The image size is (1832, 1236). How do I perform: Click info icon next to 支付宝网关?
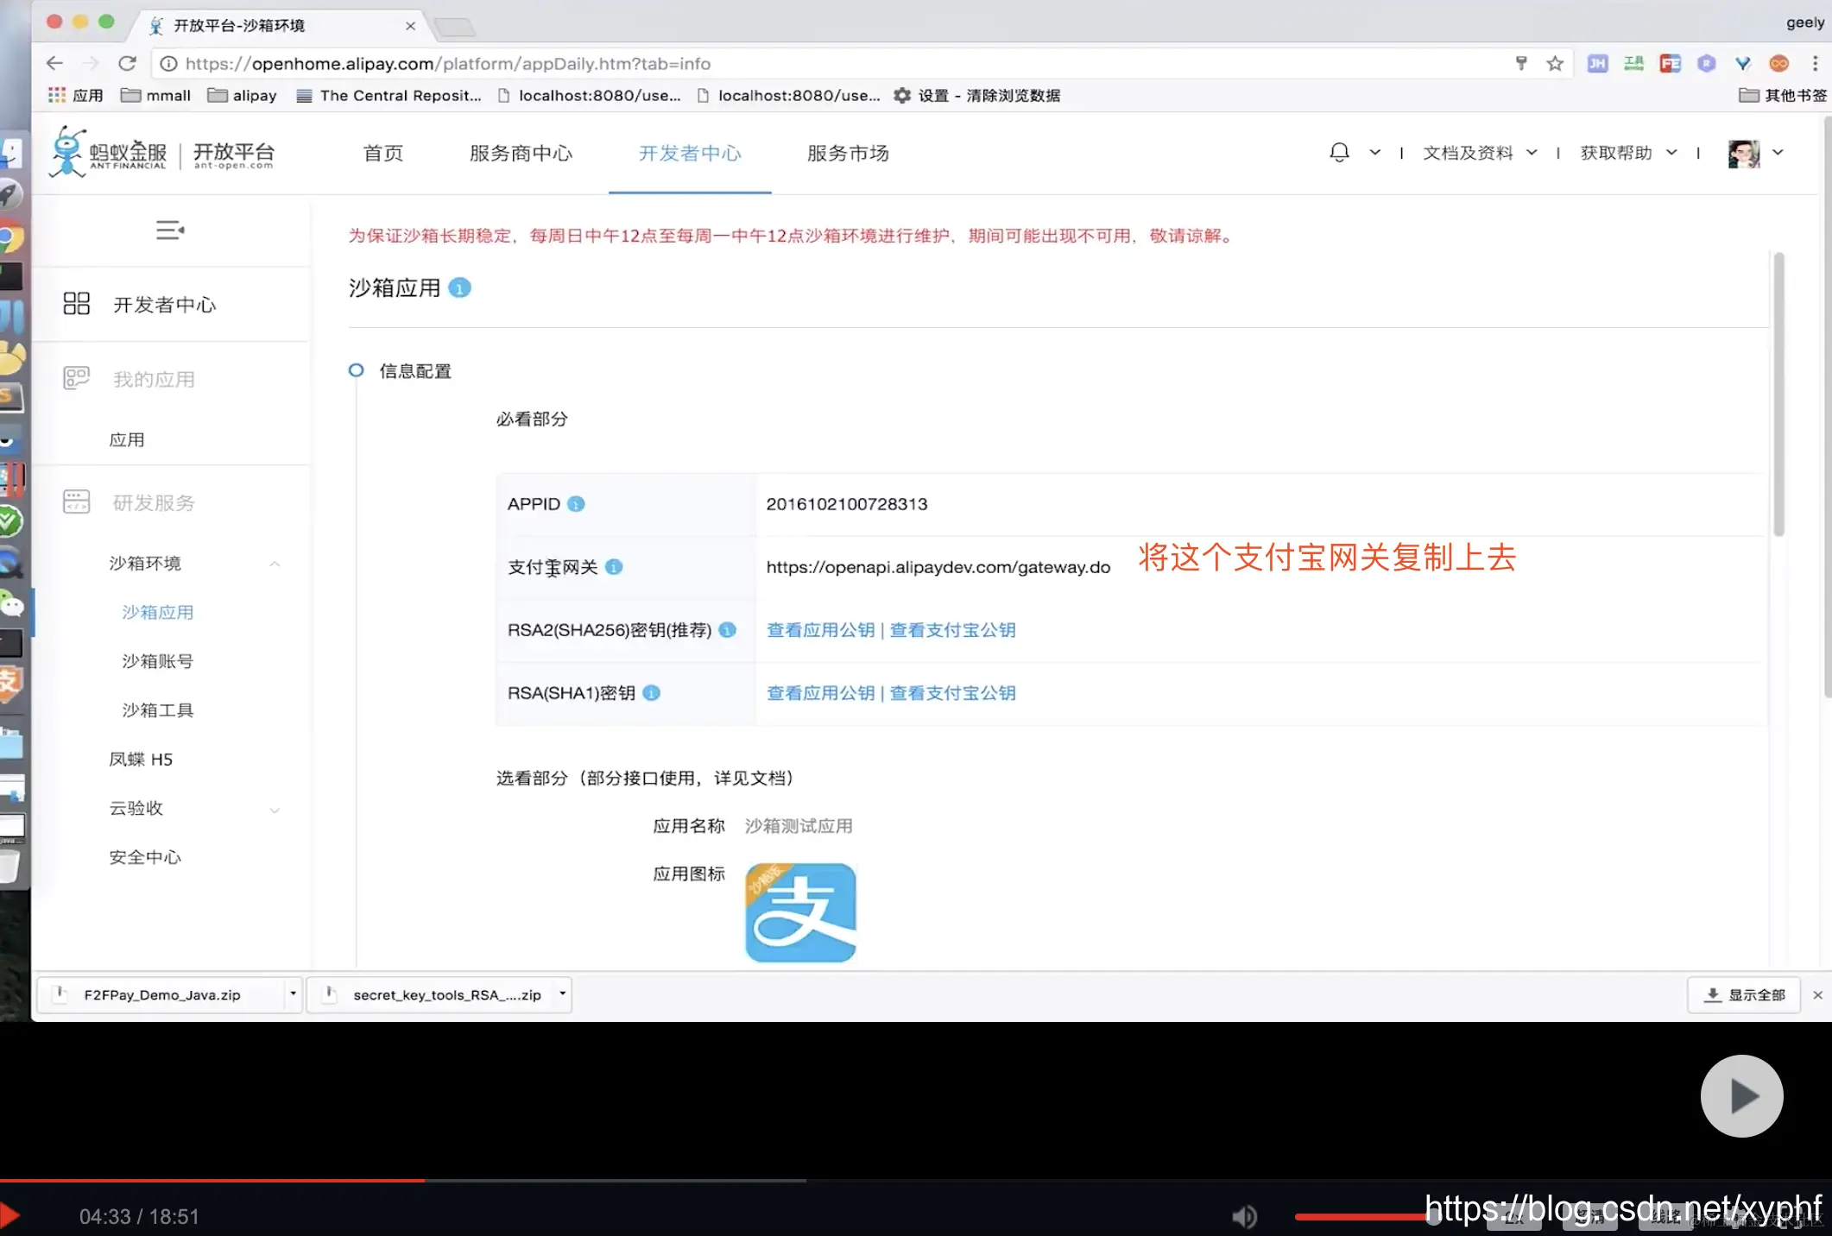[x=614, y=567]
